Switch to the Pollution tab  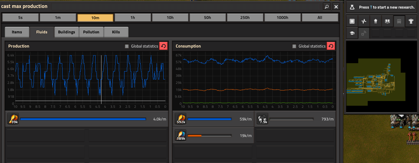91,32
